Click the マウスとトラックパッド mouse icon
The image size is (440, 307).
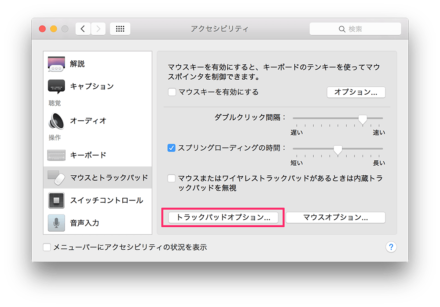click(56, 178)
